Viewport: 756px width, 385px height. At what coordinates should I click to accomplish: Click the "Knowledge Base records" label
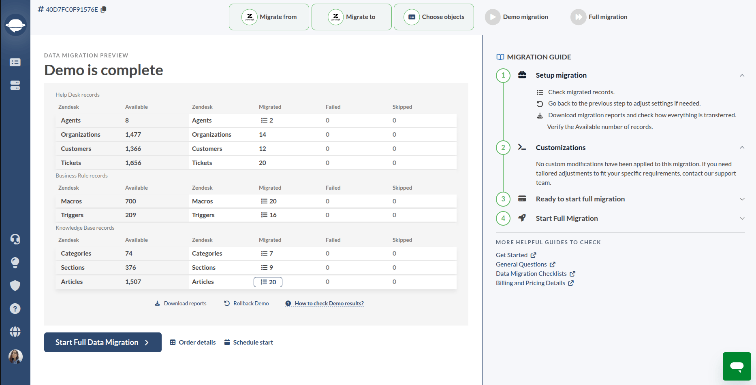pyautogui.click(x=85, y=228)
